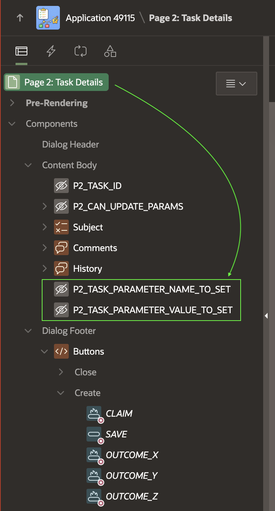
Task: Click the up arrow navigation icon
Action: (x=20, y=18)
